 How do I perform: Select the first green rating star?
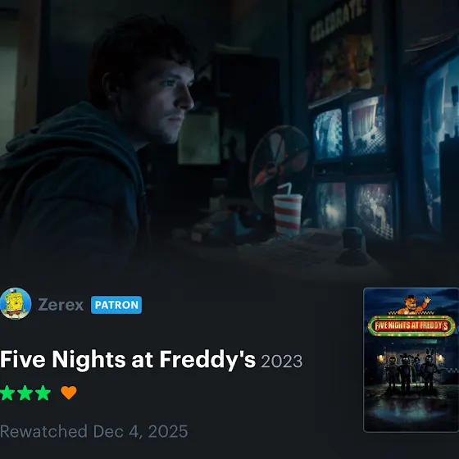click(7, 393)
